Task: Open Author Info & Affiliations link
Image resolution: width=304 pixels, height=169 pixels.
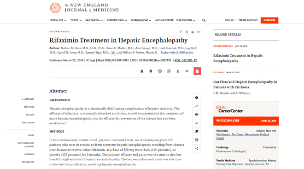Action: pyautogui.click(x=177, y=53)
